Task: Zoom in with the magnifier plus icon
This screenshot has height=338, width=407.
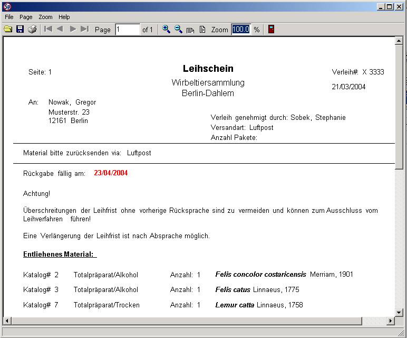Action: click(x=166, y=29)
